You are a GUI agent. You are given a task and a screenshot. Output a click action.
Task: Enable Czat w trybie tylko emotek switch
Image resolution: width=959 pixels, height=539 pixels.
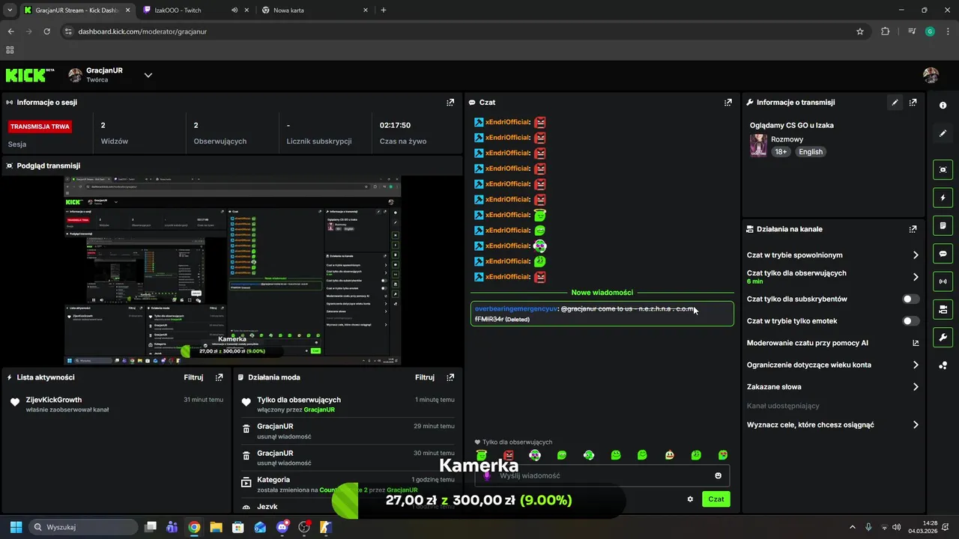(910, 321)
